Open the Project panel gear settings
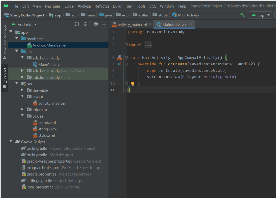This screenshot has width=276, height=198. pyautogui.click(x=96, y=24)
